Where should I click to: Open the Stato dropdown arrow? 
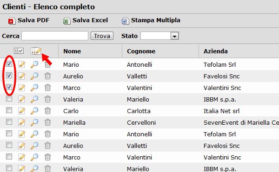174,36
